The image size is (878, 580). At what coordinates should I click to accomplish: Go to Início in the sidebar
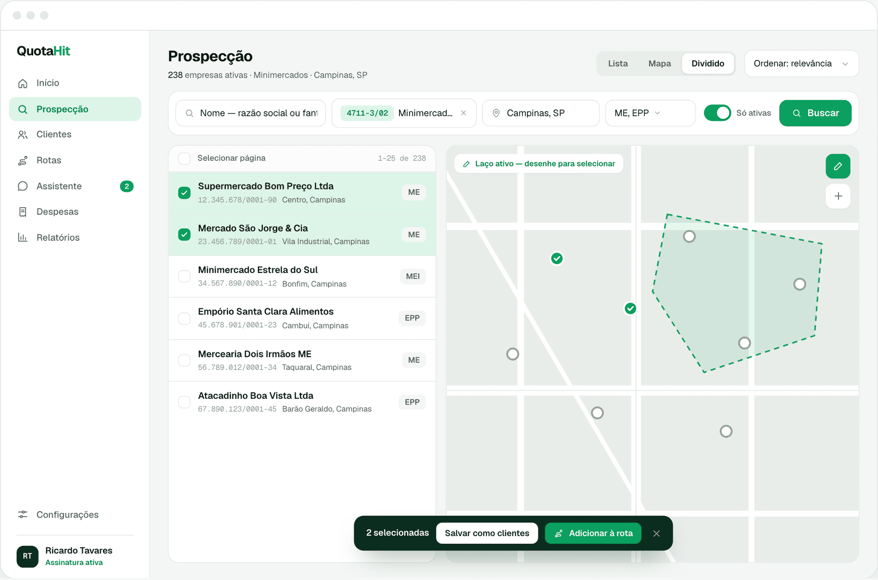coord(75,83)
